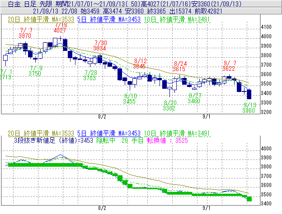
Task: Click the 9/1 date label on lower chart axis
Action: pos(206,208)
